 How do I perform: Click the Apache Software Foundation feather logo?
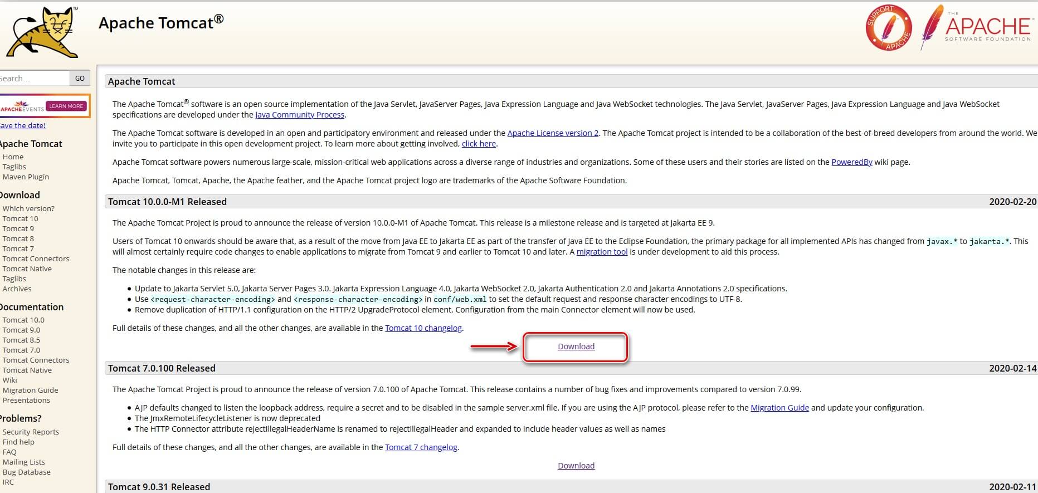(x=976, y=27)
